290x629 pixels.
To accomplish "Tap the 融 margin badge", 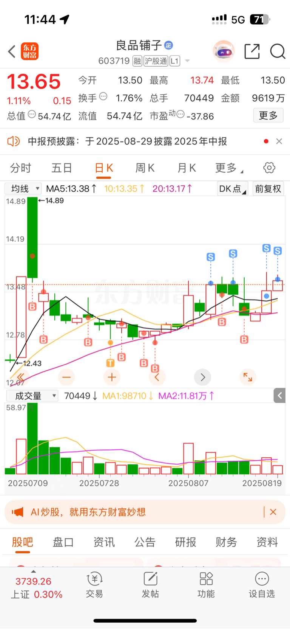I will (137, 61).
